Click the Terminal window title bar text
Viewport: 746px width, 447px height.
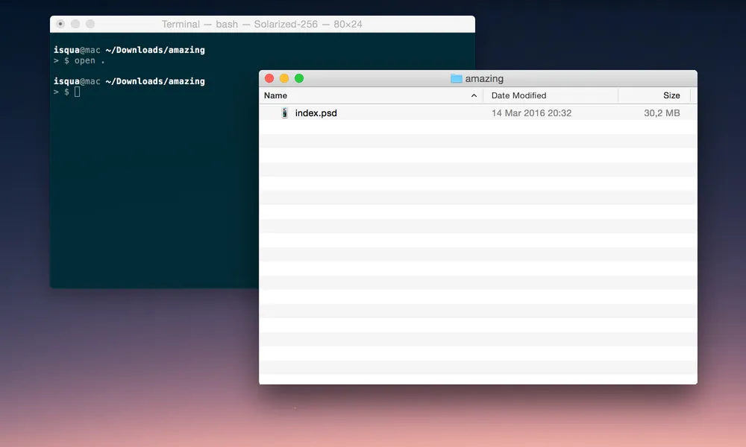262,25
